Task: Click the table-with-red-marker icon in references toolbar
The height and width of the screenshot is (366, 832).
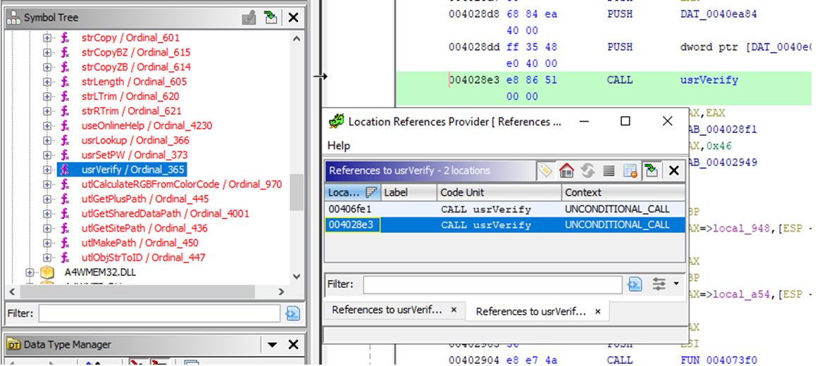Action: pyautogui.click(x=631, y=170)
